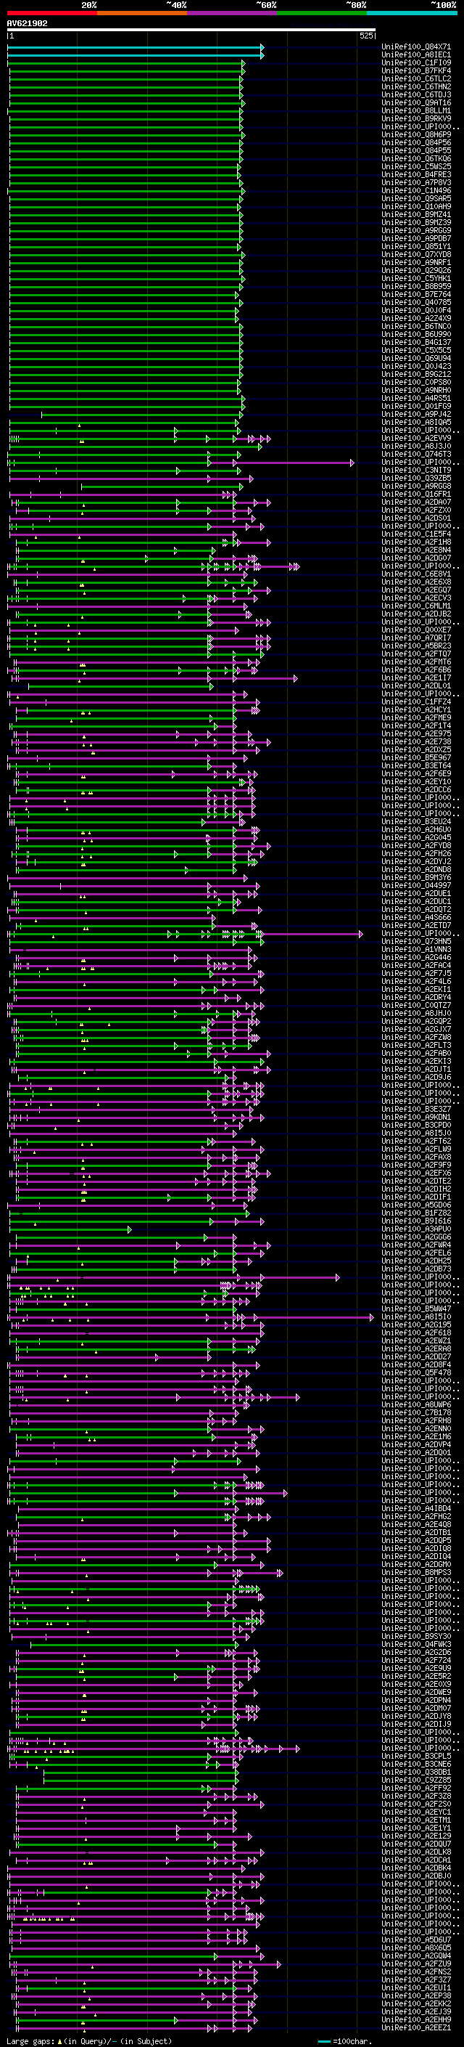
Task: Click hit label UniRef100_Q16FR1
Action: point(416,494)
